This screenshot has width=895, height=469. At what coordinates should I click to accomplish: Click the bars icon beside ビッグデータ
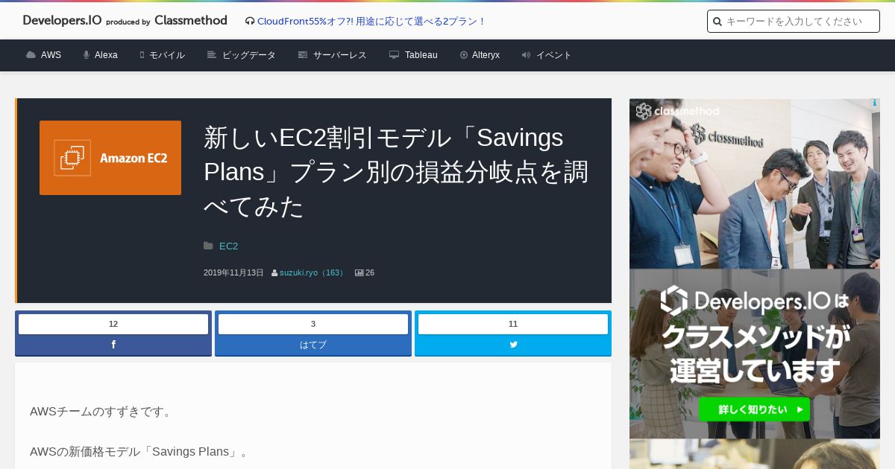click(212, 55)
